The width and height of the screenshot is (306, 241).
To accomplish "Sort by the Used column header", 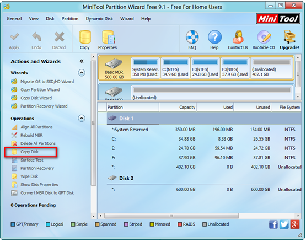I will (215, 107).
